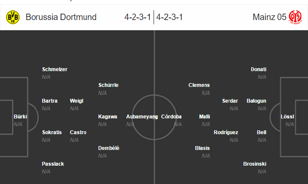Select Weigl in Dortmund's midfield
308x184 pixels.
[77, 101]
